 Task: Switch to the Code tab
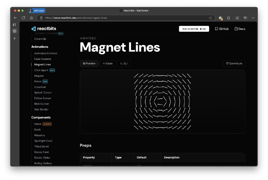tap(108, 63)
